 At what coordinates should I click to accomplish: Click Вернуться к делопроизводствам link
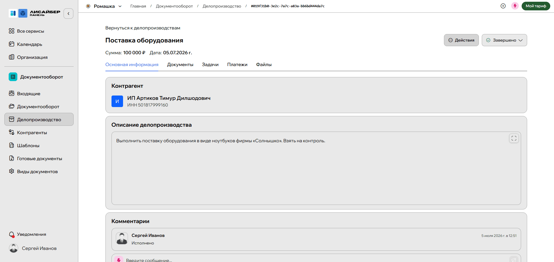point(143,28)
